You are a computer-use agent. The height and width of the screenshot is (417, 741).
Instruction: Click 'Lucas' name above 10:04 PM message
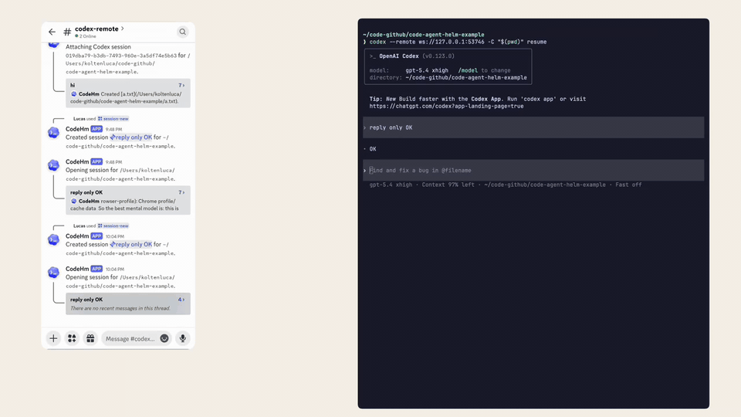click(79, 226)
